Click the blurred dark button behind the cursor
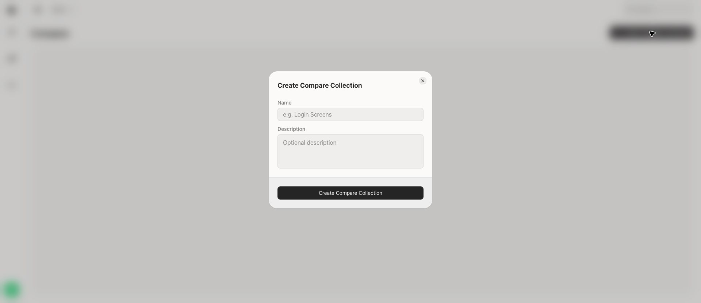The width and height of the screenshot is (701, 303). [652, 33]
